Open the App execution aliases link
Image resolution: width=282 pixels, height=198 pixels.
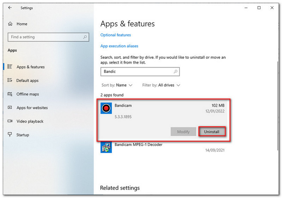tap(119, 46)
